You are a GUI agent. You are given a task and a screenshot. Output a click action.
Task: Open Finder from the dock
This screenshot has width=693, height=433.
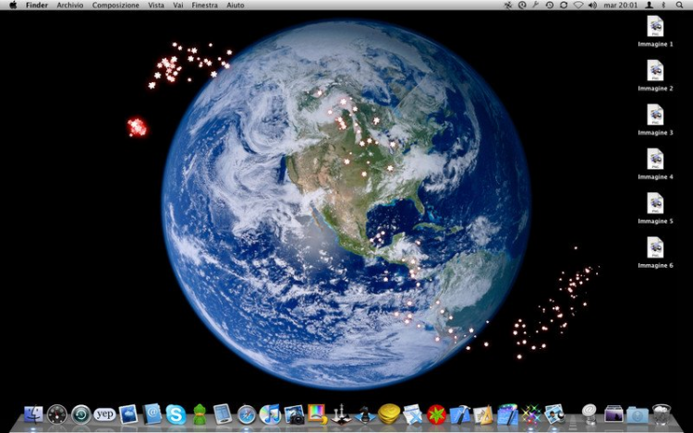coord(33,415)
